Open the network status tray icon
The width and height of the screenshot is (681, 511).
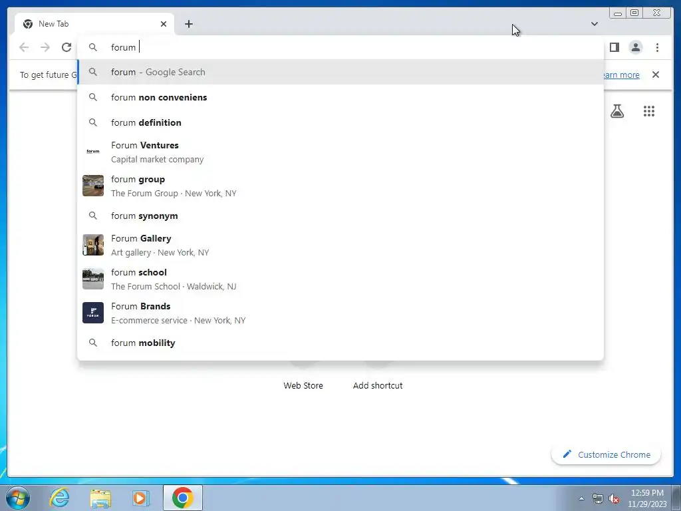pos(598,498)
